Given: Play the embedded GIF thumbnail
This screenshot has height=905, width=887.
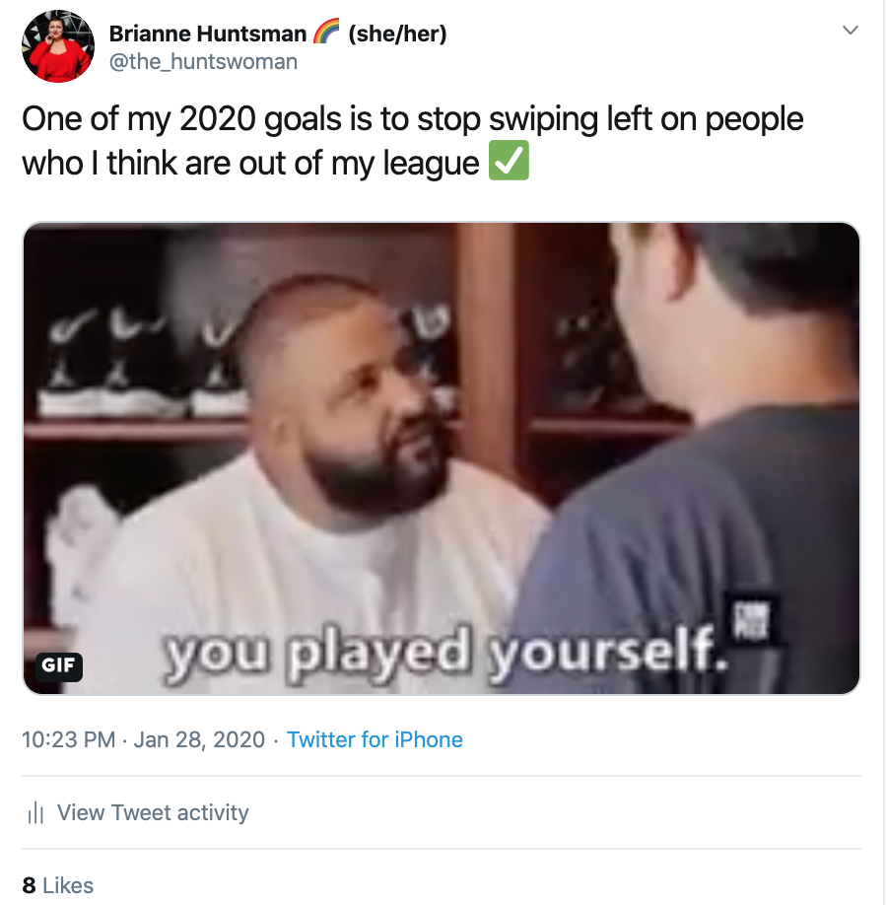Looking at the screenshot, I should [x=442, y=458].
